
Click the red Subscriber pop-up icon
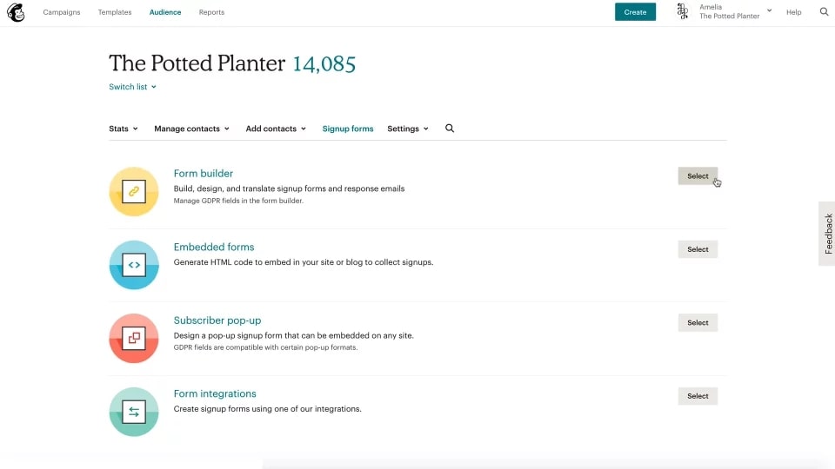coord(134,338)
